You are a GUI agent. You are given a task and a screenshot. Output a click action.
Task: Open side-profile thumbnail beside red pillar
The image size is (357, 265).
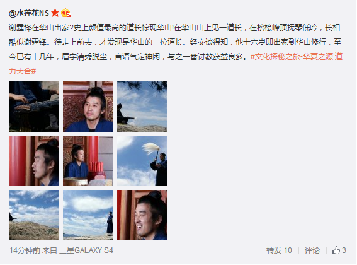point(34,161)
